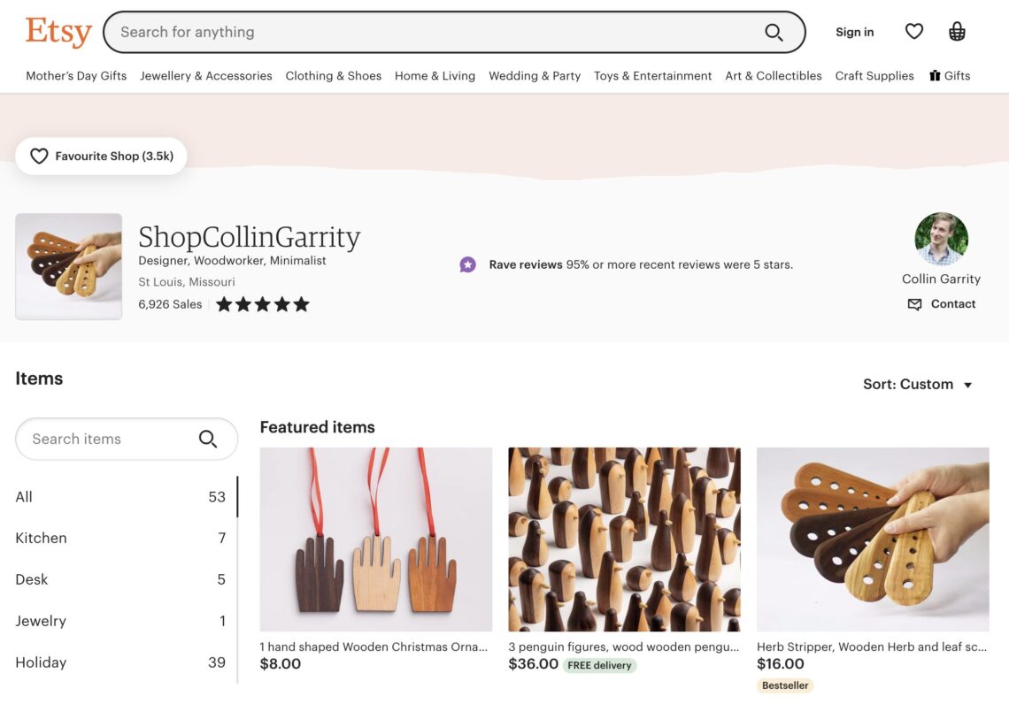Click the magnifier icon in the Search items box

click(x=209, y=439)
